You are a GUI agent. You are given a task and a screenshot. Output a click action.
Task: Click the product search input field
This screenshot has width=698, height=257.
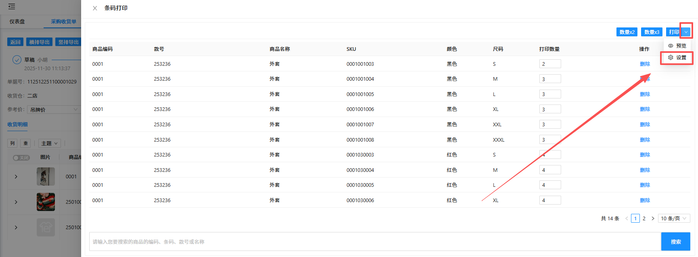click(374, 242)
